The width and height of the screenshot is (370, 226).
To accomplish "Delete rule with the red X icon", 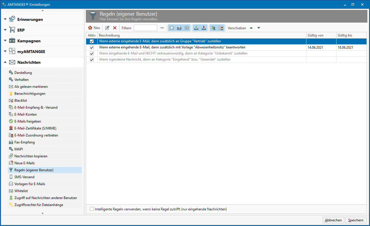I will coord(115,28).
